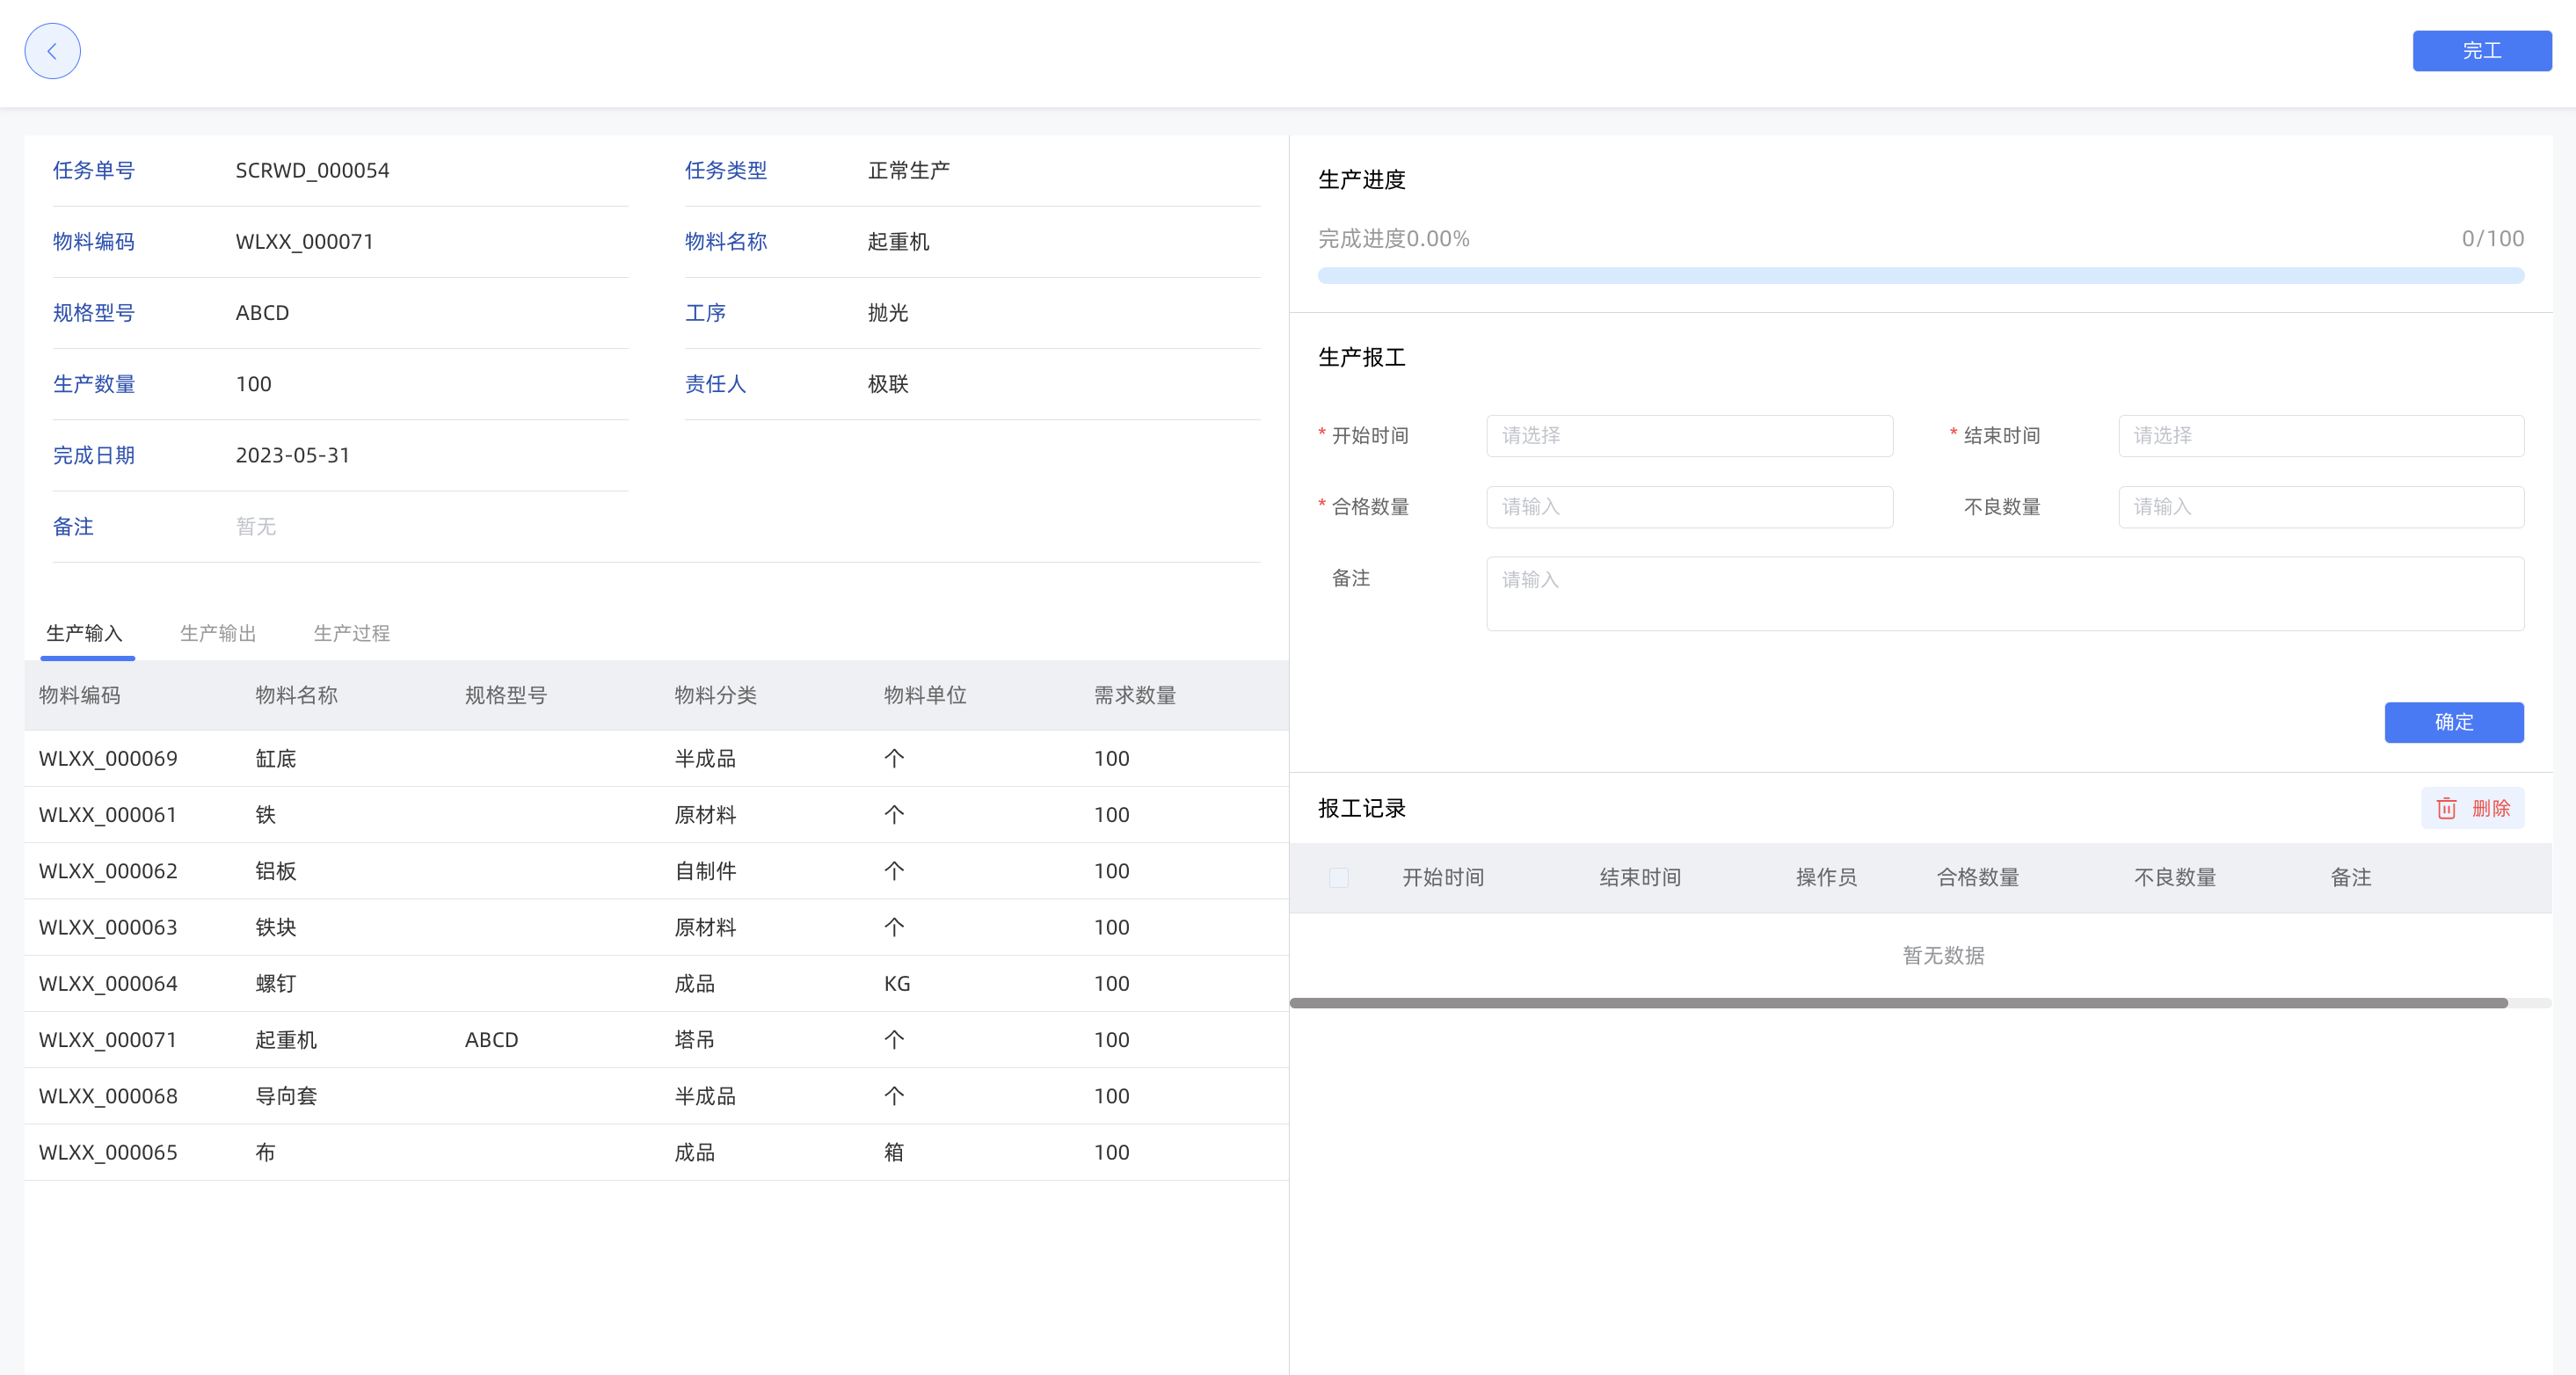Click the row code WLXX_000065
Screen dimensions: 2576x1375
click(x=108, y=1152)
